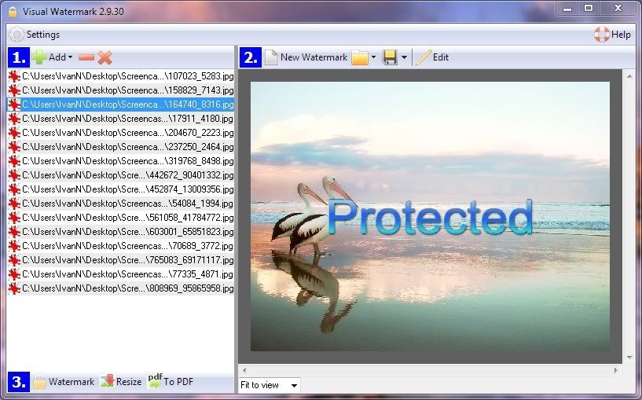Click the Help lifebuoy icon
This screenshot has height=400, width=642.
602,35
